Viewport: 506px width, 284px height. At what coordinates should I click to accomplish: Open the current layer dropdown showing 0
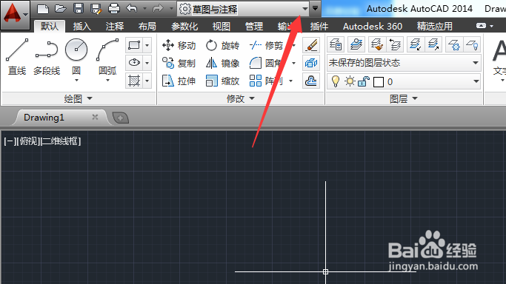point(404,81)
